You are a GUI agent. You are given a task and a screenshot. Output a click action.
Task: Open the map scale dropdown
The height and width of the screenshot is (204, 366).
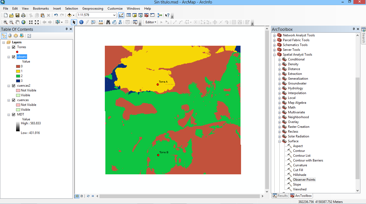[114, 15]
